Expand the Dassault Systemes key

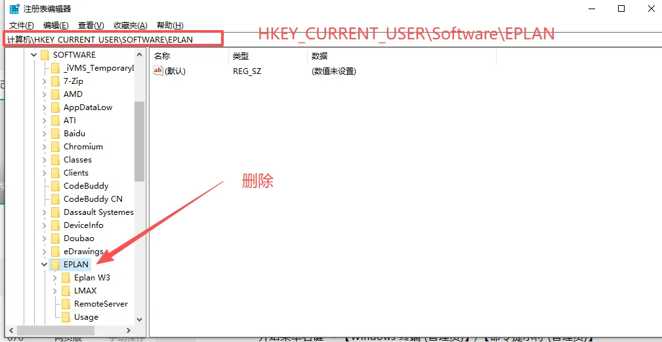pos(45,212)
